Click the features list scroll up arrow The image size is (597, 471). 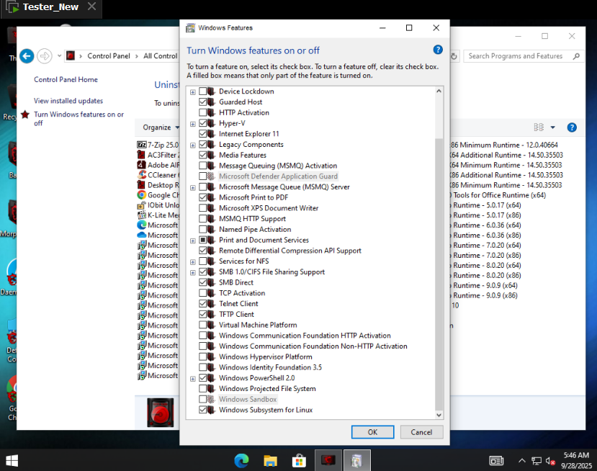pos(439,91)
